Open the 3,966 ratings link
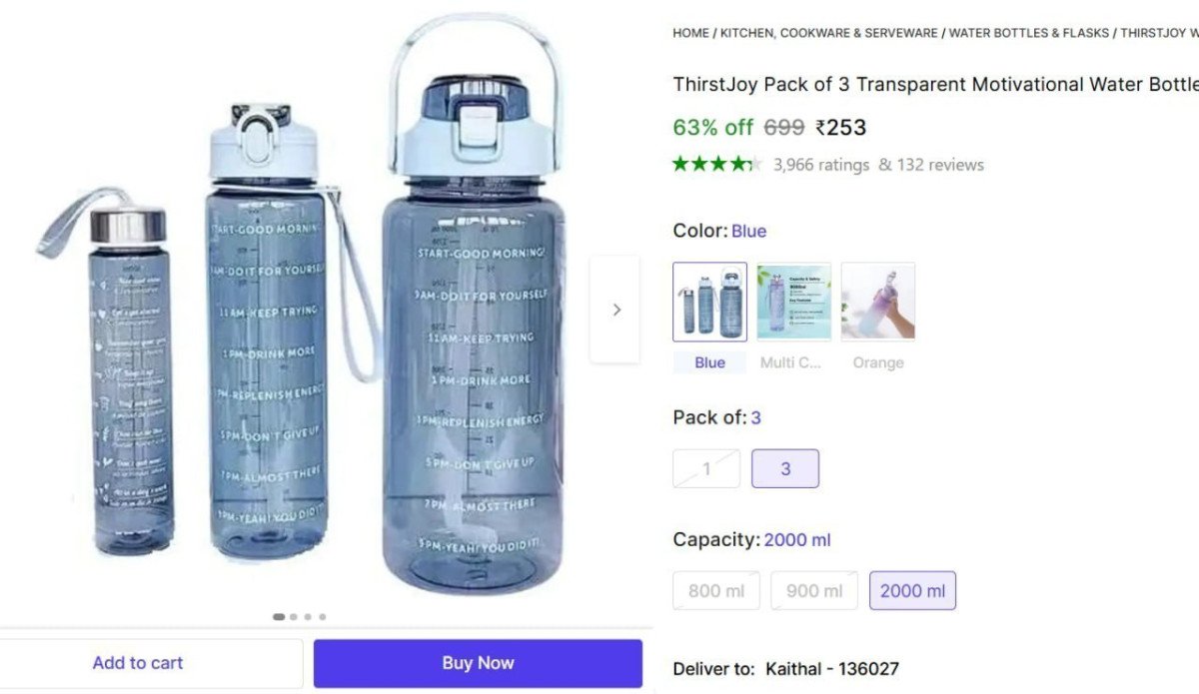The height and width of the screenshot is (694, 1199). click(x=821, y=165)
